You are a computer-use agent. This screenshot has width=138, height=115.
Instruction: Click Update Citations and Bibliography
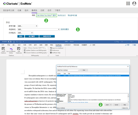click(x=35, y=50)
